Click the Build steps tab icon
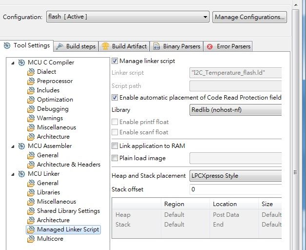The width and height of the screenshot is (306, 250). point(59,46)
